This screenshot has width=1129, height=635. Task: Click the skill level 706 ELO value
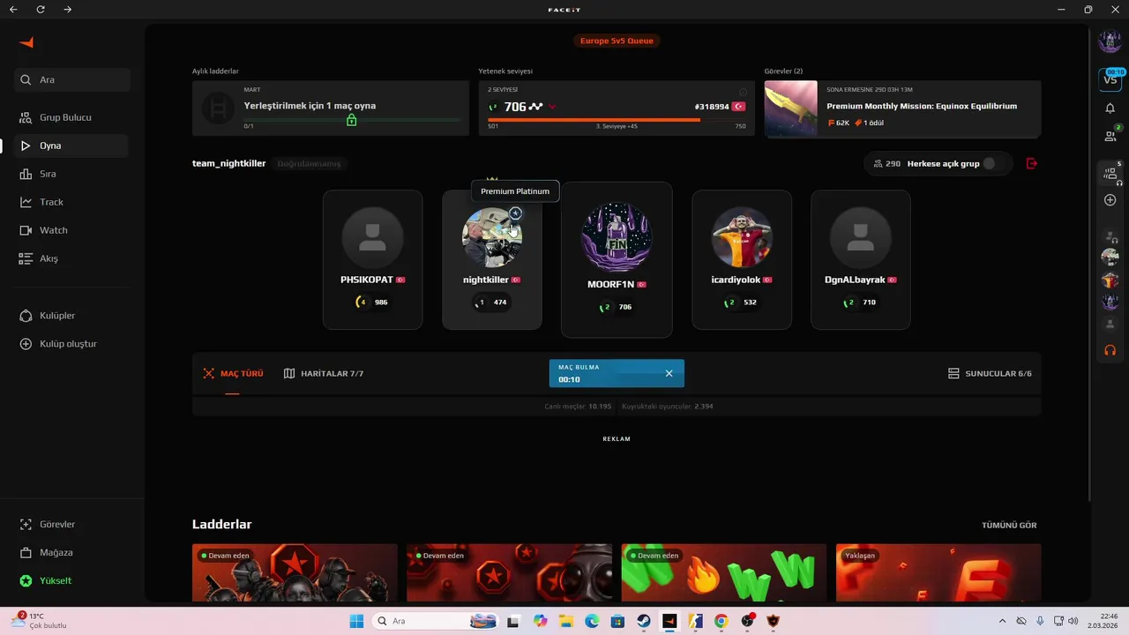pos(515,107)
